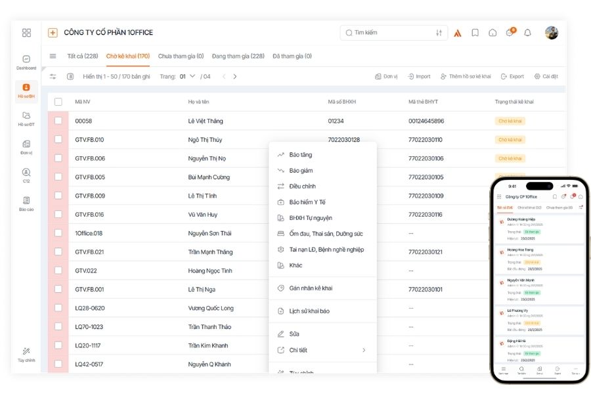The width and height of the screenshot is (591, 394).
Task: Open Dương Hoàng Hiệp card on phone
Action: [x=539, y=229]
